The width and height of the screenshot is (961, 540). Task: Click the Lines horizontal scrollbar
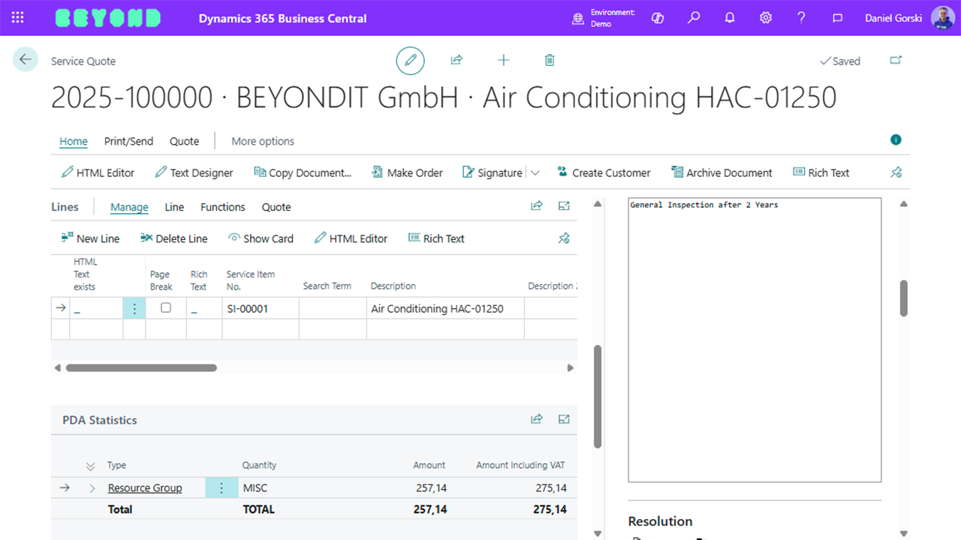141,368
